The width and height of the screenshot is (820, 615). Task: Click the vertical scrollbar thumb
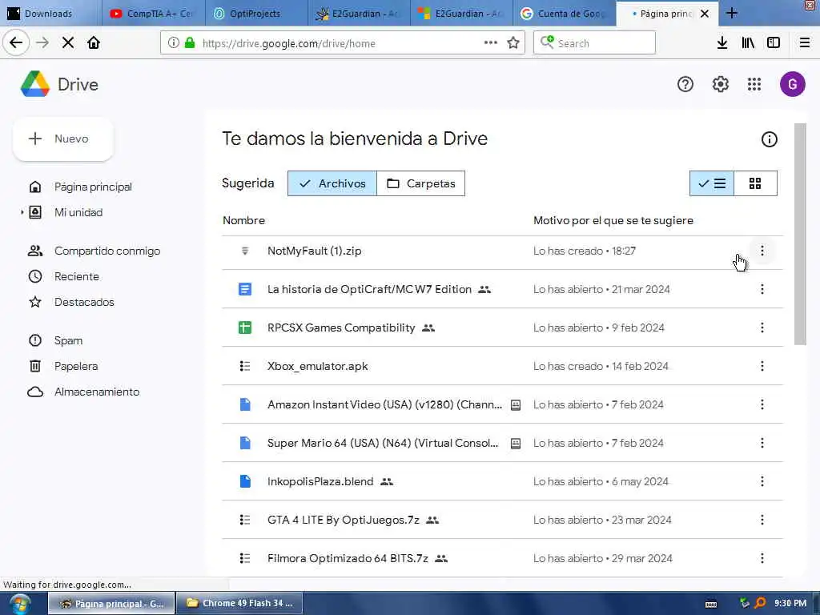click(800, 234)
